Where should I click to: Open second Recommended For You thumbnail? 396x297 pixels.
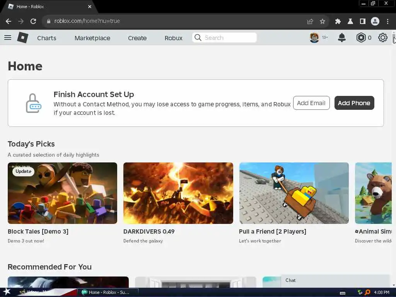coord(196,282)
